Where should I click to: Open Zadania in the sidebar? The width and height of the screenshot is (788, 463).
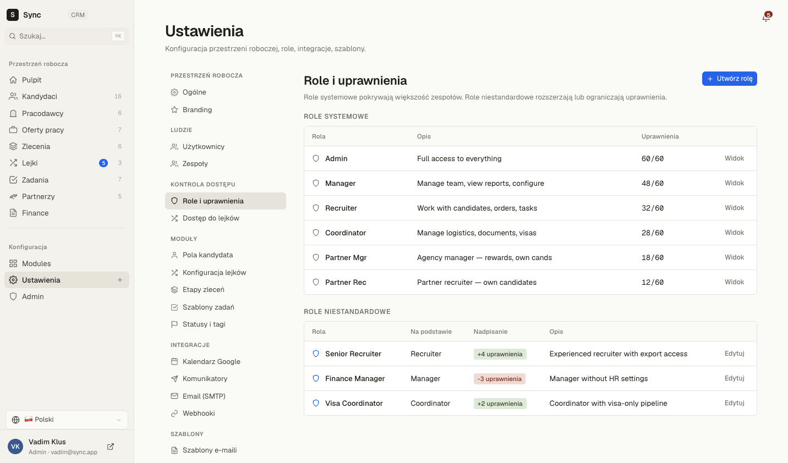pyautogui.click(x=67, y=180)
